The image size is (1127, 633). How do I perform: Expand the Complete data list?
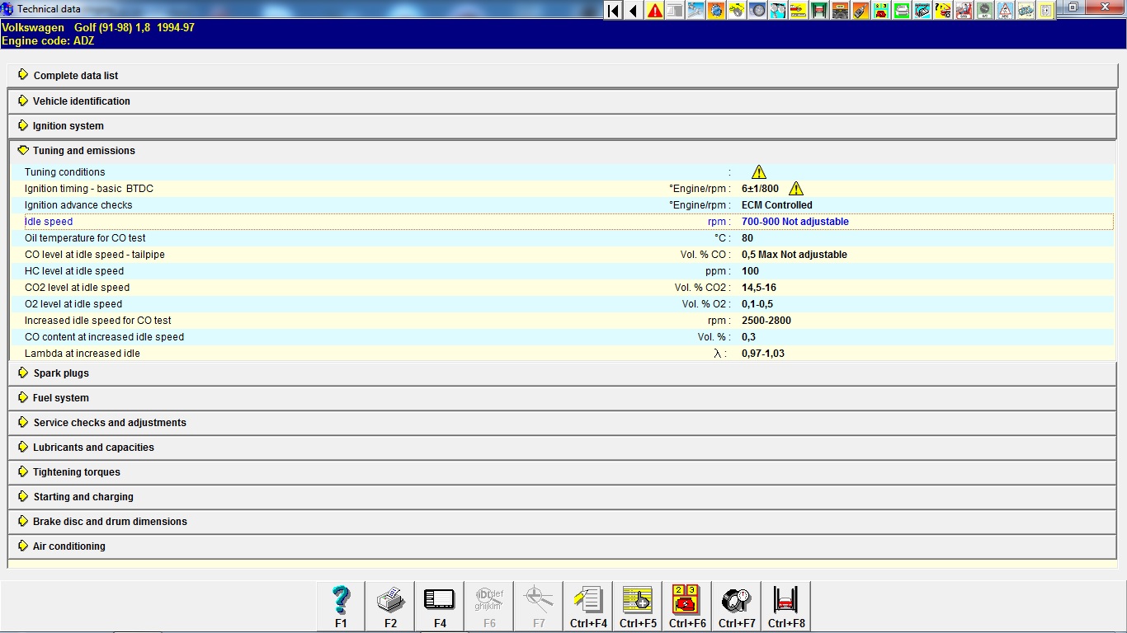[75, 76]
